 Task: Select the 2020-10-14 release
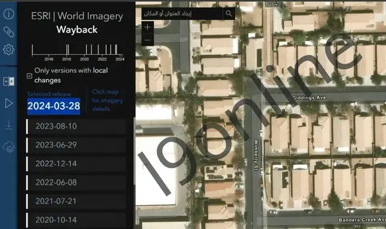76,219
